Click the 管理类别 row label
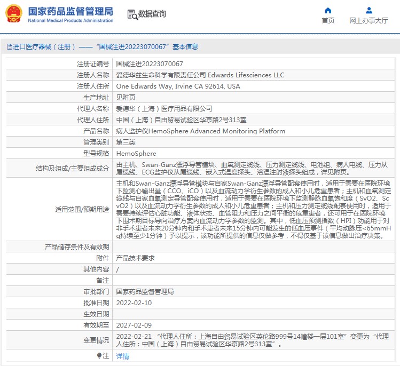The image size is (400, 366). (96, 142)
